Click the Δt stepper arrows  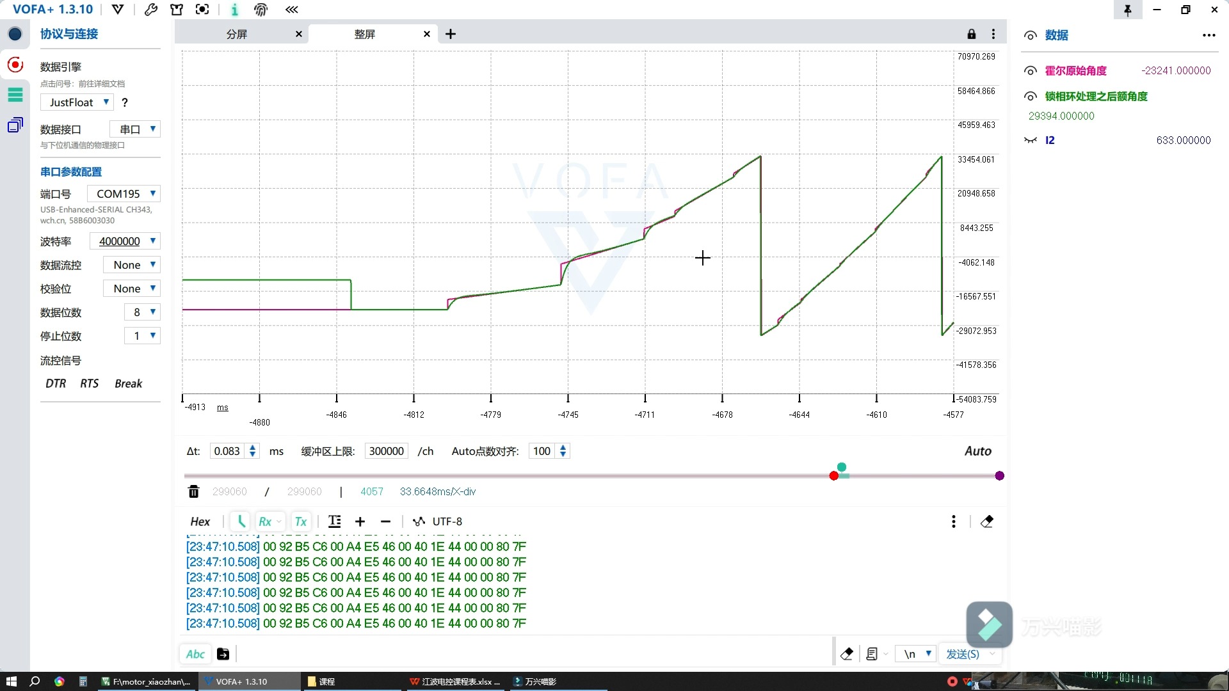(253, 451)
